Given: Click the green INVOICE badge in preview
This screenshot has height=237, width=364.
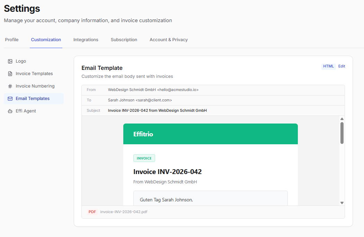Looking at the screenshot, I should pyautogui.click(x=144, y=158).
